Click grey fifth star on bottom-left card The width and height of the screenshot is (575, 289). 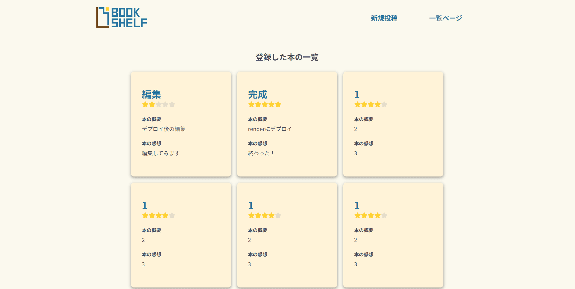point(172,216)
